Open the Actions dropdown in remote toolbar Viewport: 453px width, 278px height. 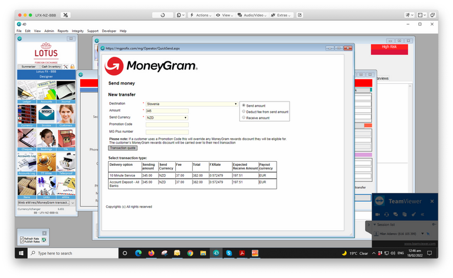[x=201, y=15]
